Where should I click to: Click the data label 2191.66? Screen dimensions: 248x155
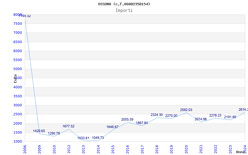(x=230, y=117)
